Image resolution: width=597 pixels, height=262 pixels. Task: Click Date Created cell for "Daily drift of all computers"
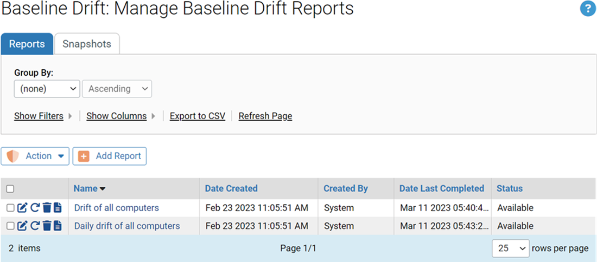[x=258, y=226]
